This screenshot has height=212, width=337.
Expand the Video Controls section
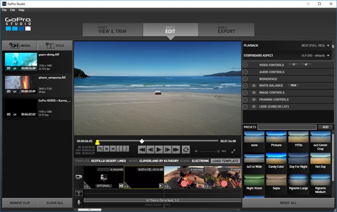click(245, 65)
